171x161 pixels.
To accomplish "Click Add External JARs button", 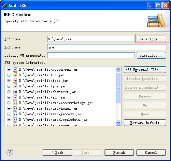I will point(145,70).
